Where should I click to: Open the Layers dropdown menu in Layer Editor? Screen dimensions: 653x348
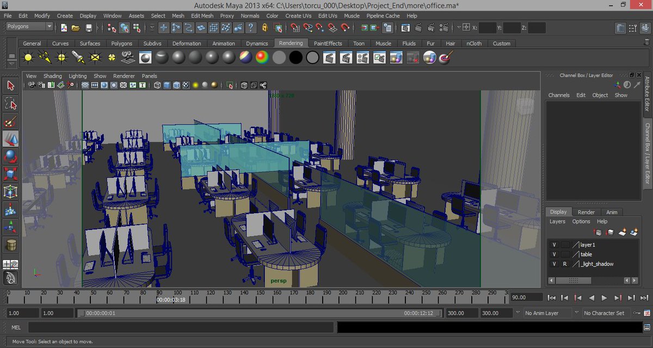point(557,222)
